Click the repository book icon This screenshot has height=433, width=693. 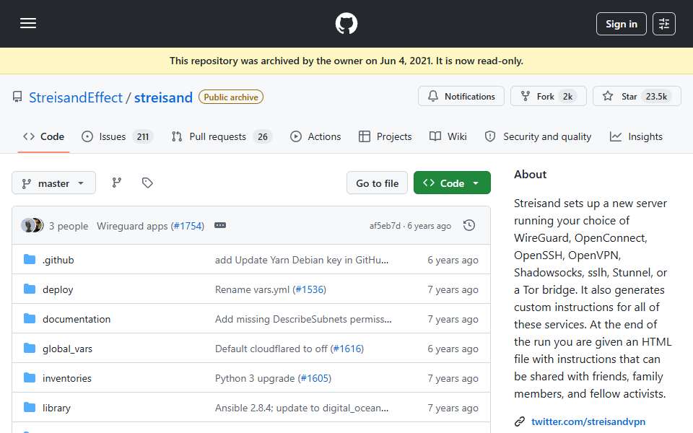tap(17, 97)
